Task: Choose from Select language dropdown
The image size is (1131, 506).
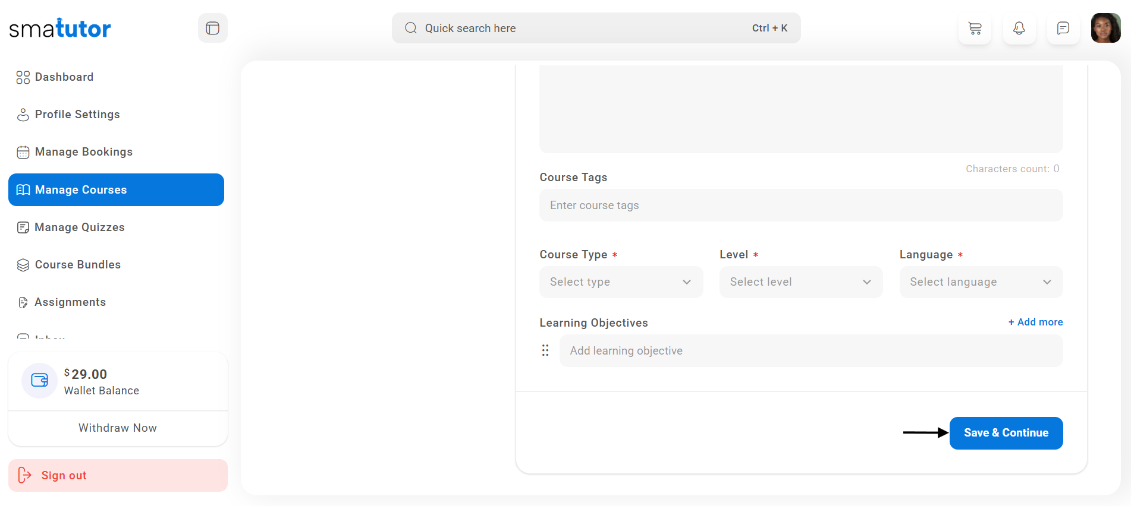Action: (x=981, y=282)
